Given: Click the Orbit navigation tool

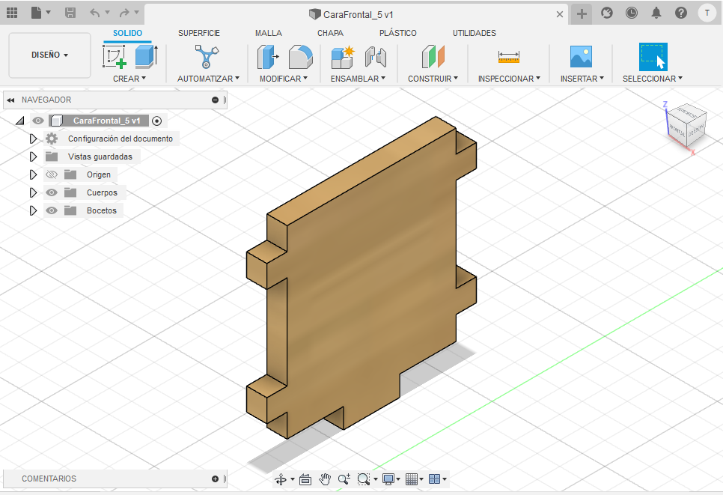Looking at the screenshot, I should coord(281,479).
